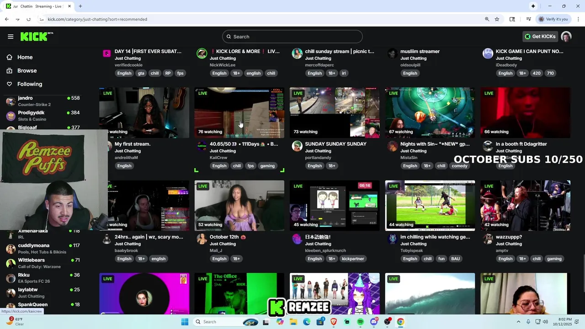
Task: Select the 'comedy' tag under MistaSin
Action: click(459, 166)
